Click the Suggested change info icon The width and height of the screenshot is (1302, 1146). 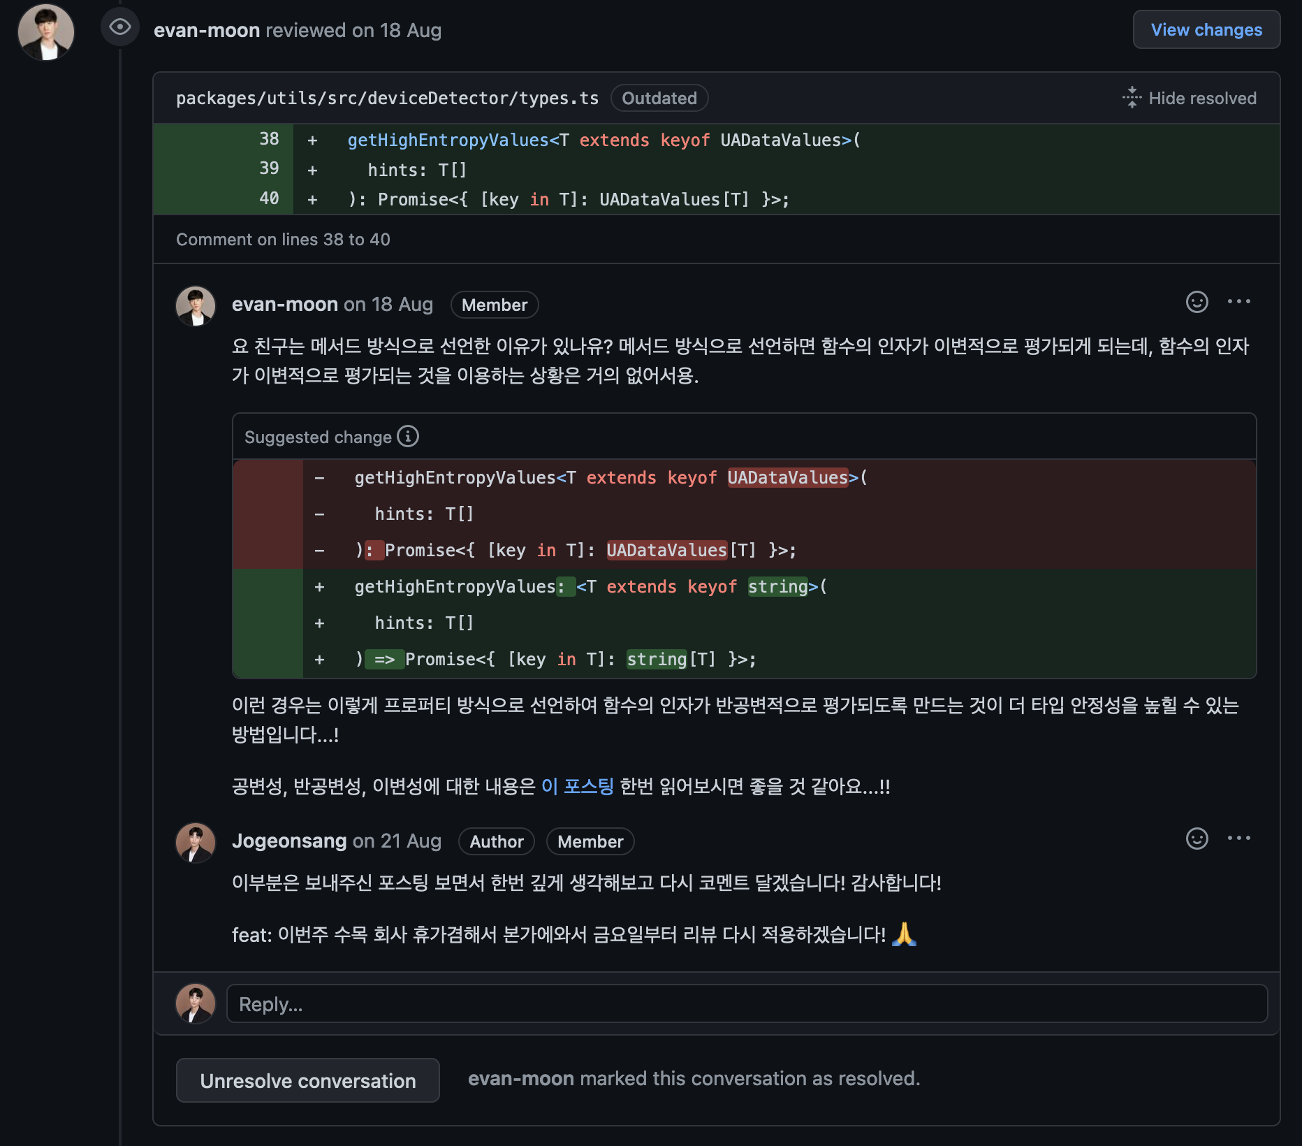[408, 437]
